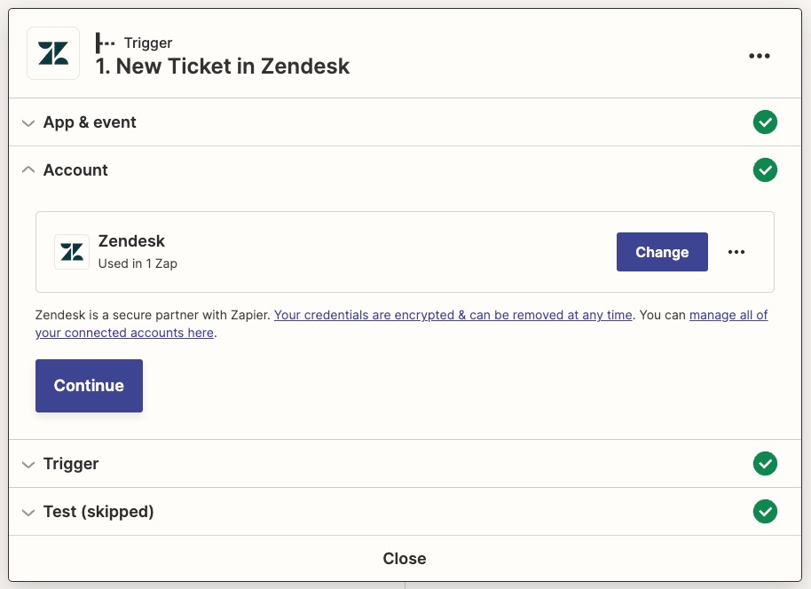This screenshot has height=589, width=811.
Task: Click the green checkmark beside Account
Action: click(x=765, y=169)
